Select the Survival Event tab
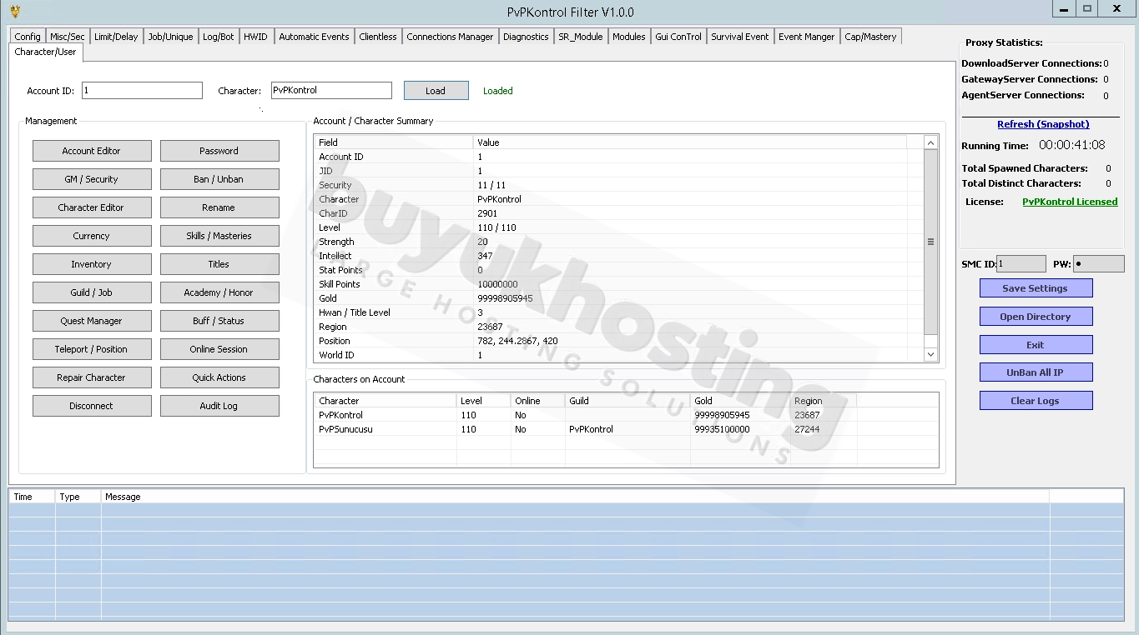 pyautogui.click(x=739, y=37)
